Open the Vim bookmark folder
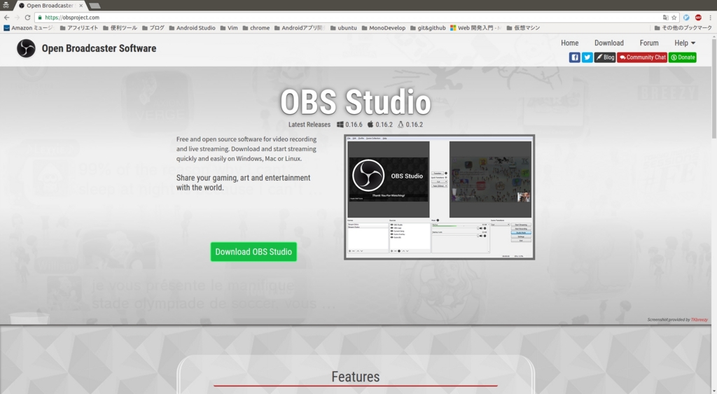The width and height of the screenshot is (717, 394). 229,28
